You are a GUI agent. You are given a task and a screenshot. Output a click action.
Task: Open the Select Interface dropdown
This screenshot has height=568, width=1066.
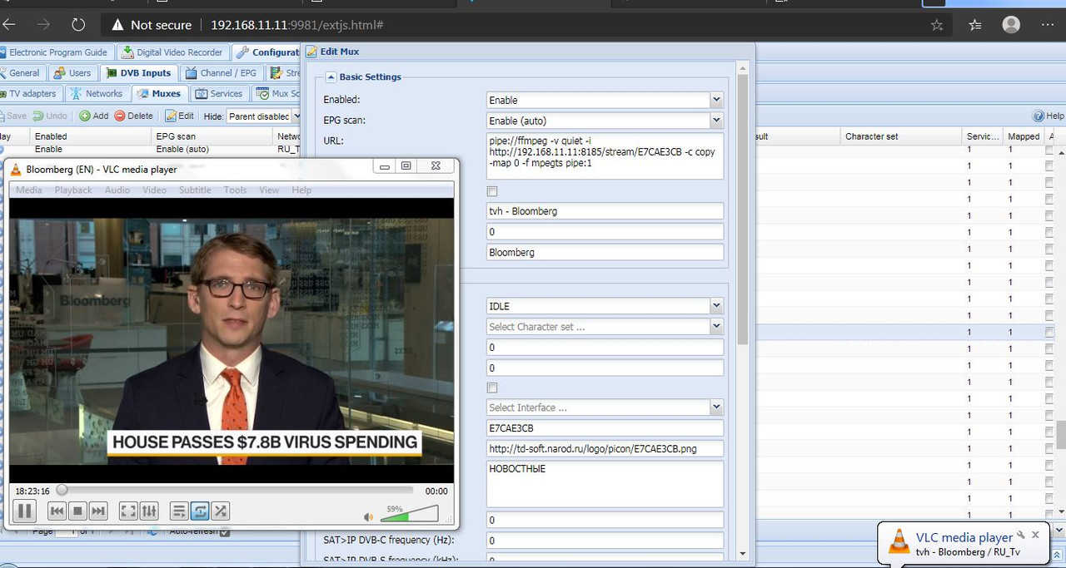click(716, 407)
